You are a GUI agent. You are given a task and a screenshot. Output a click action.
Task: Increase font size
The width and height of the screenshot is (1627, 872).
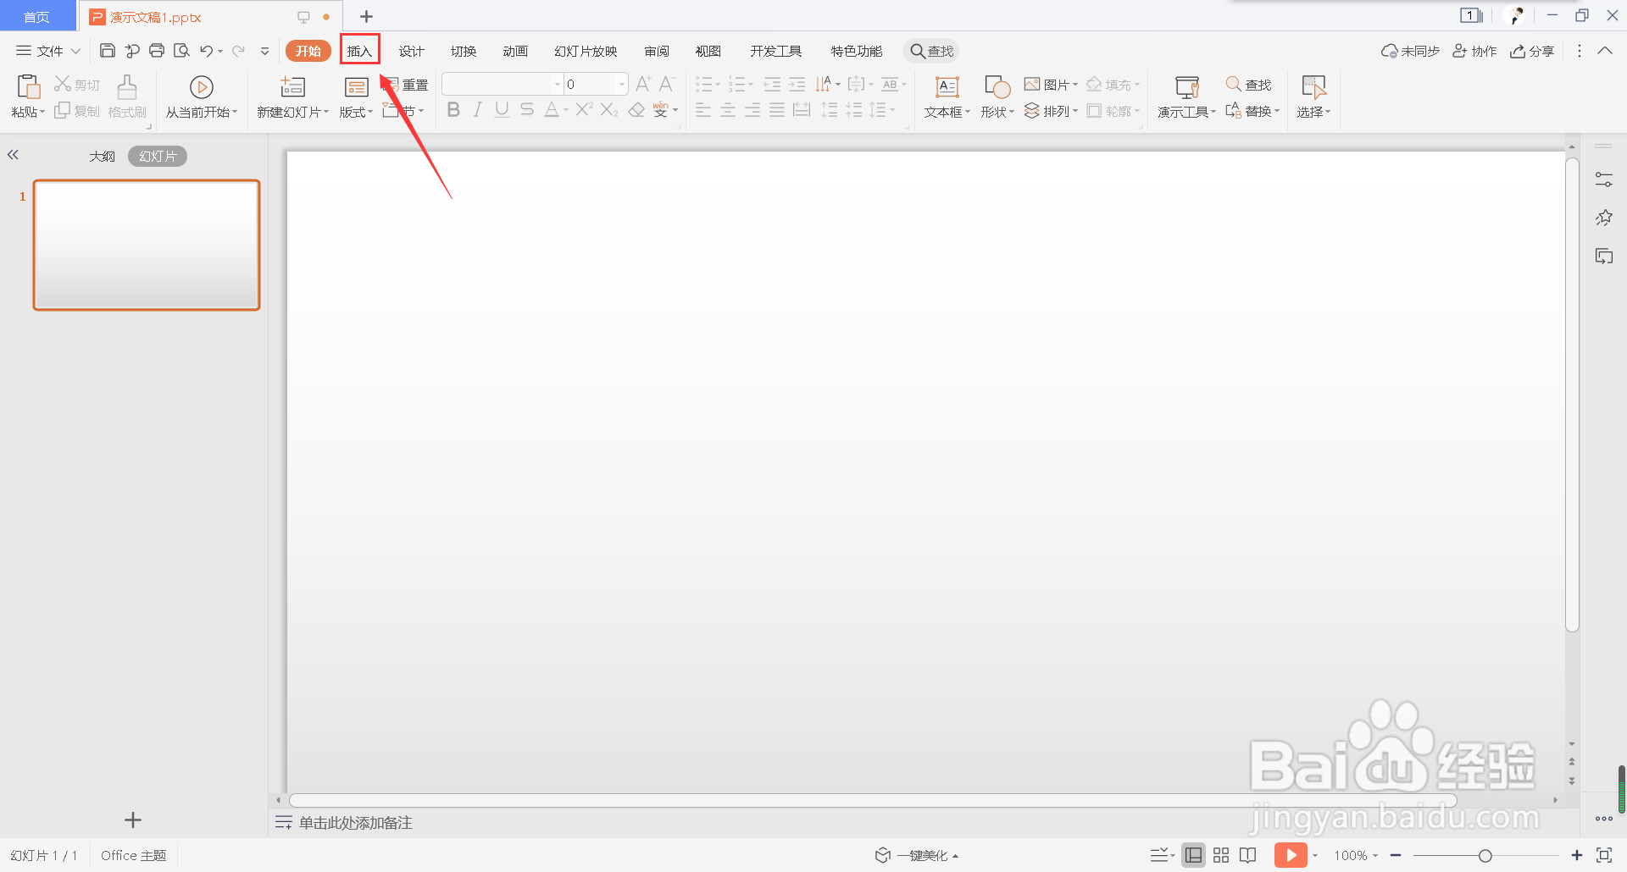pos(643,84)
